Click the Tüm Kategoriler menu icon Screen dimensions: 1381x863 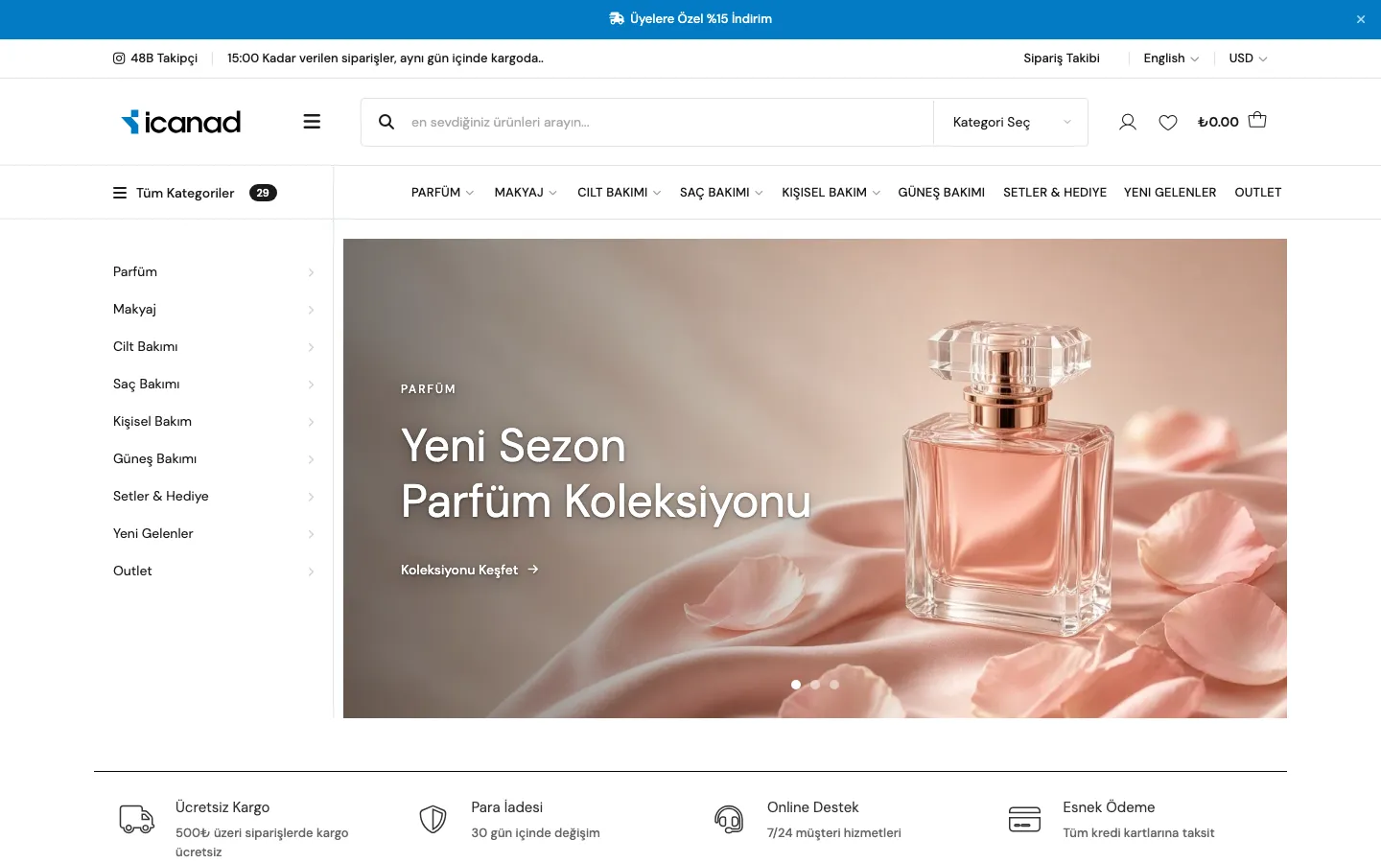click(120, 193)
